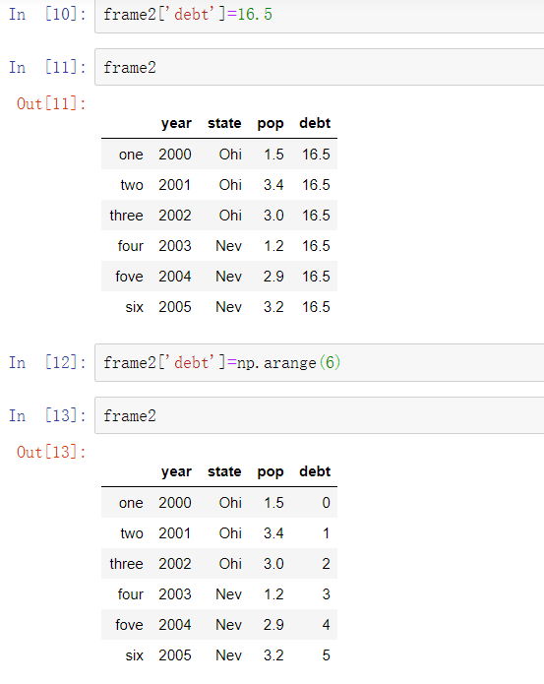The height and width of the screenshot is (684, 544).
Task: Select input cell 13 containing frame2
Action: coord(319,415)
